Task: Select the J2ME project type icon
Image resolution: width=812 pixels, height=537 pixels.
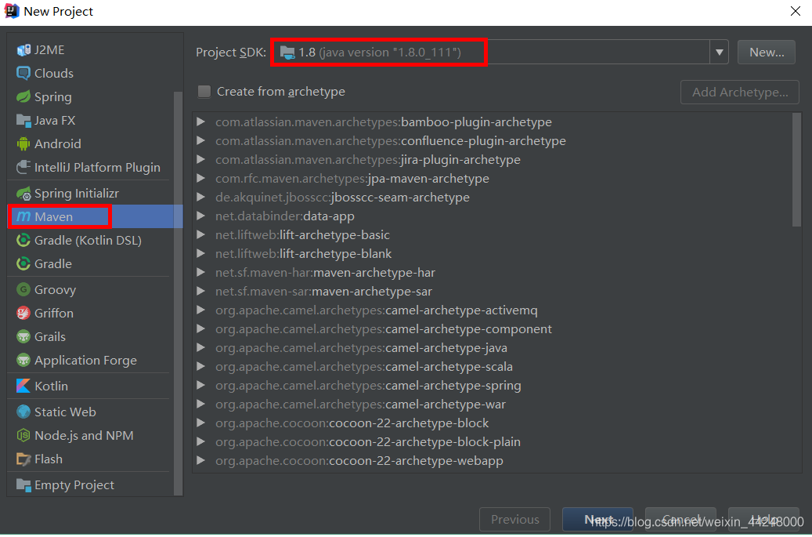Action: [23, 49]
